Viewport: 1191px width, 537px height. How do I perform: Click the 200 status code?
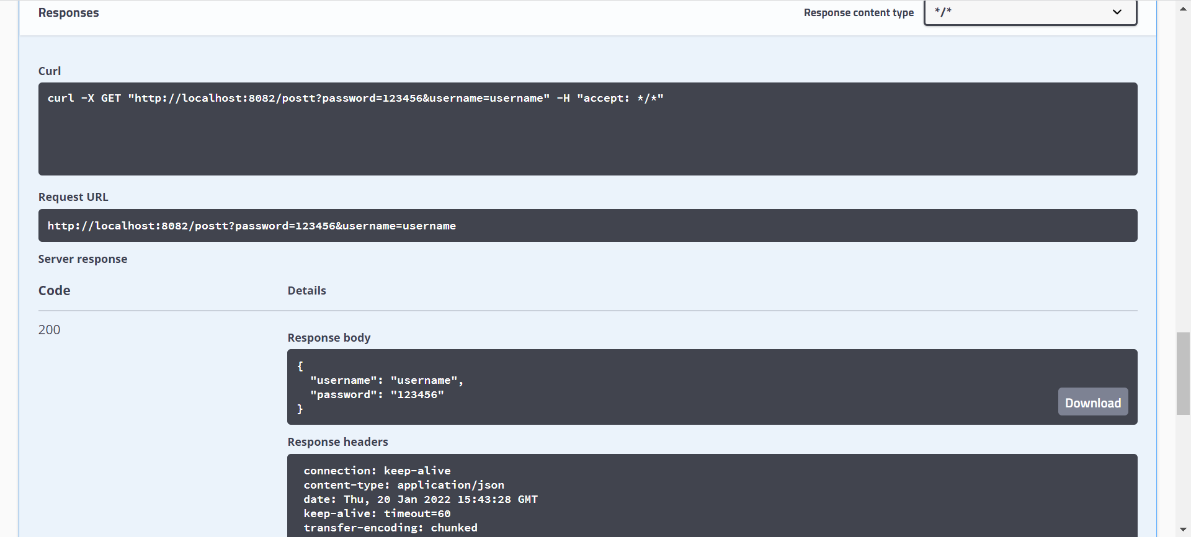[x=50, y=330]
